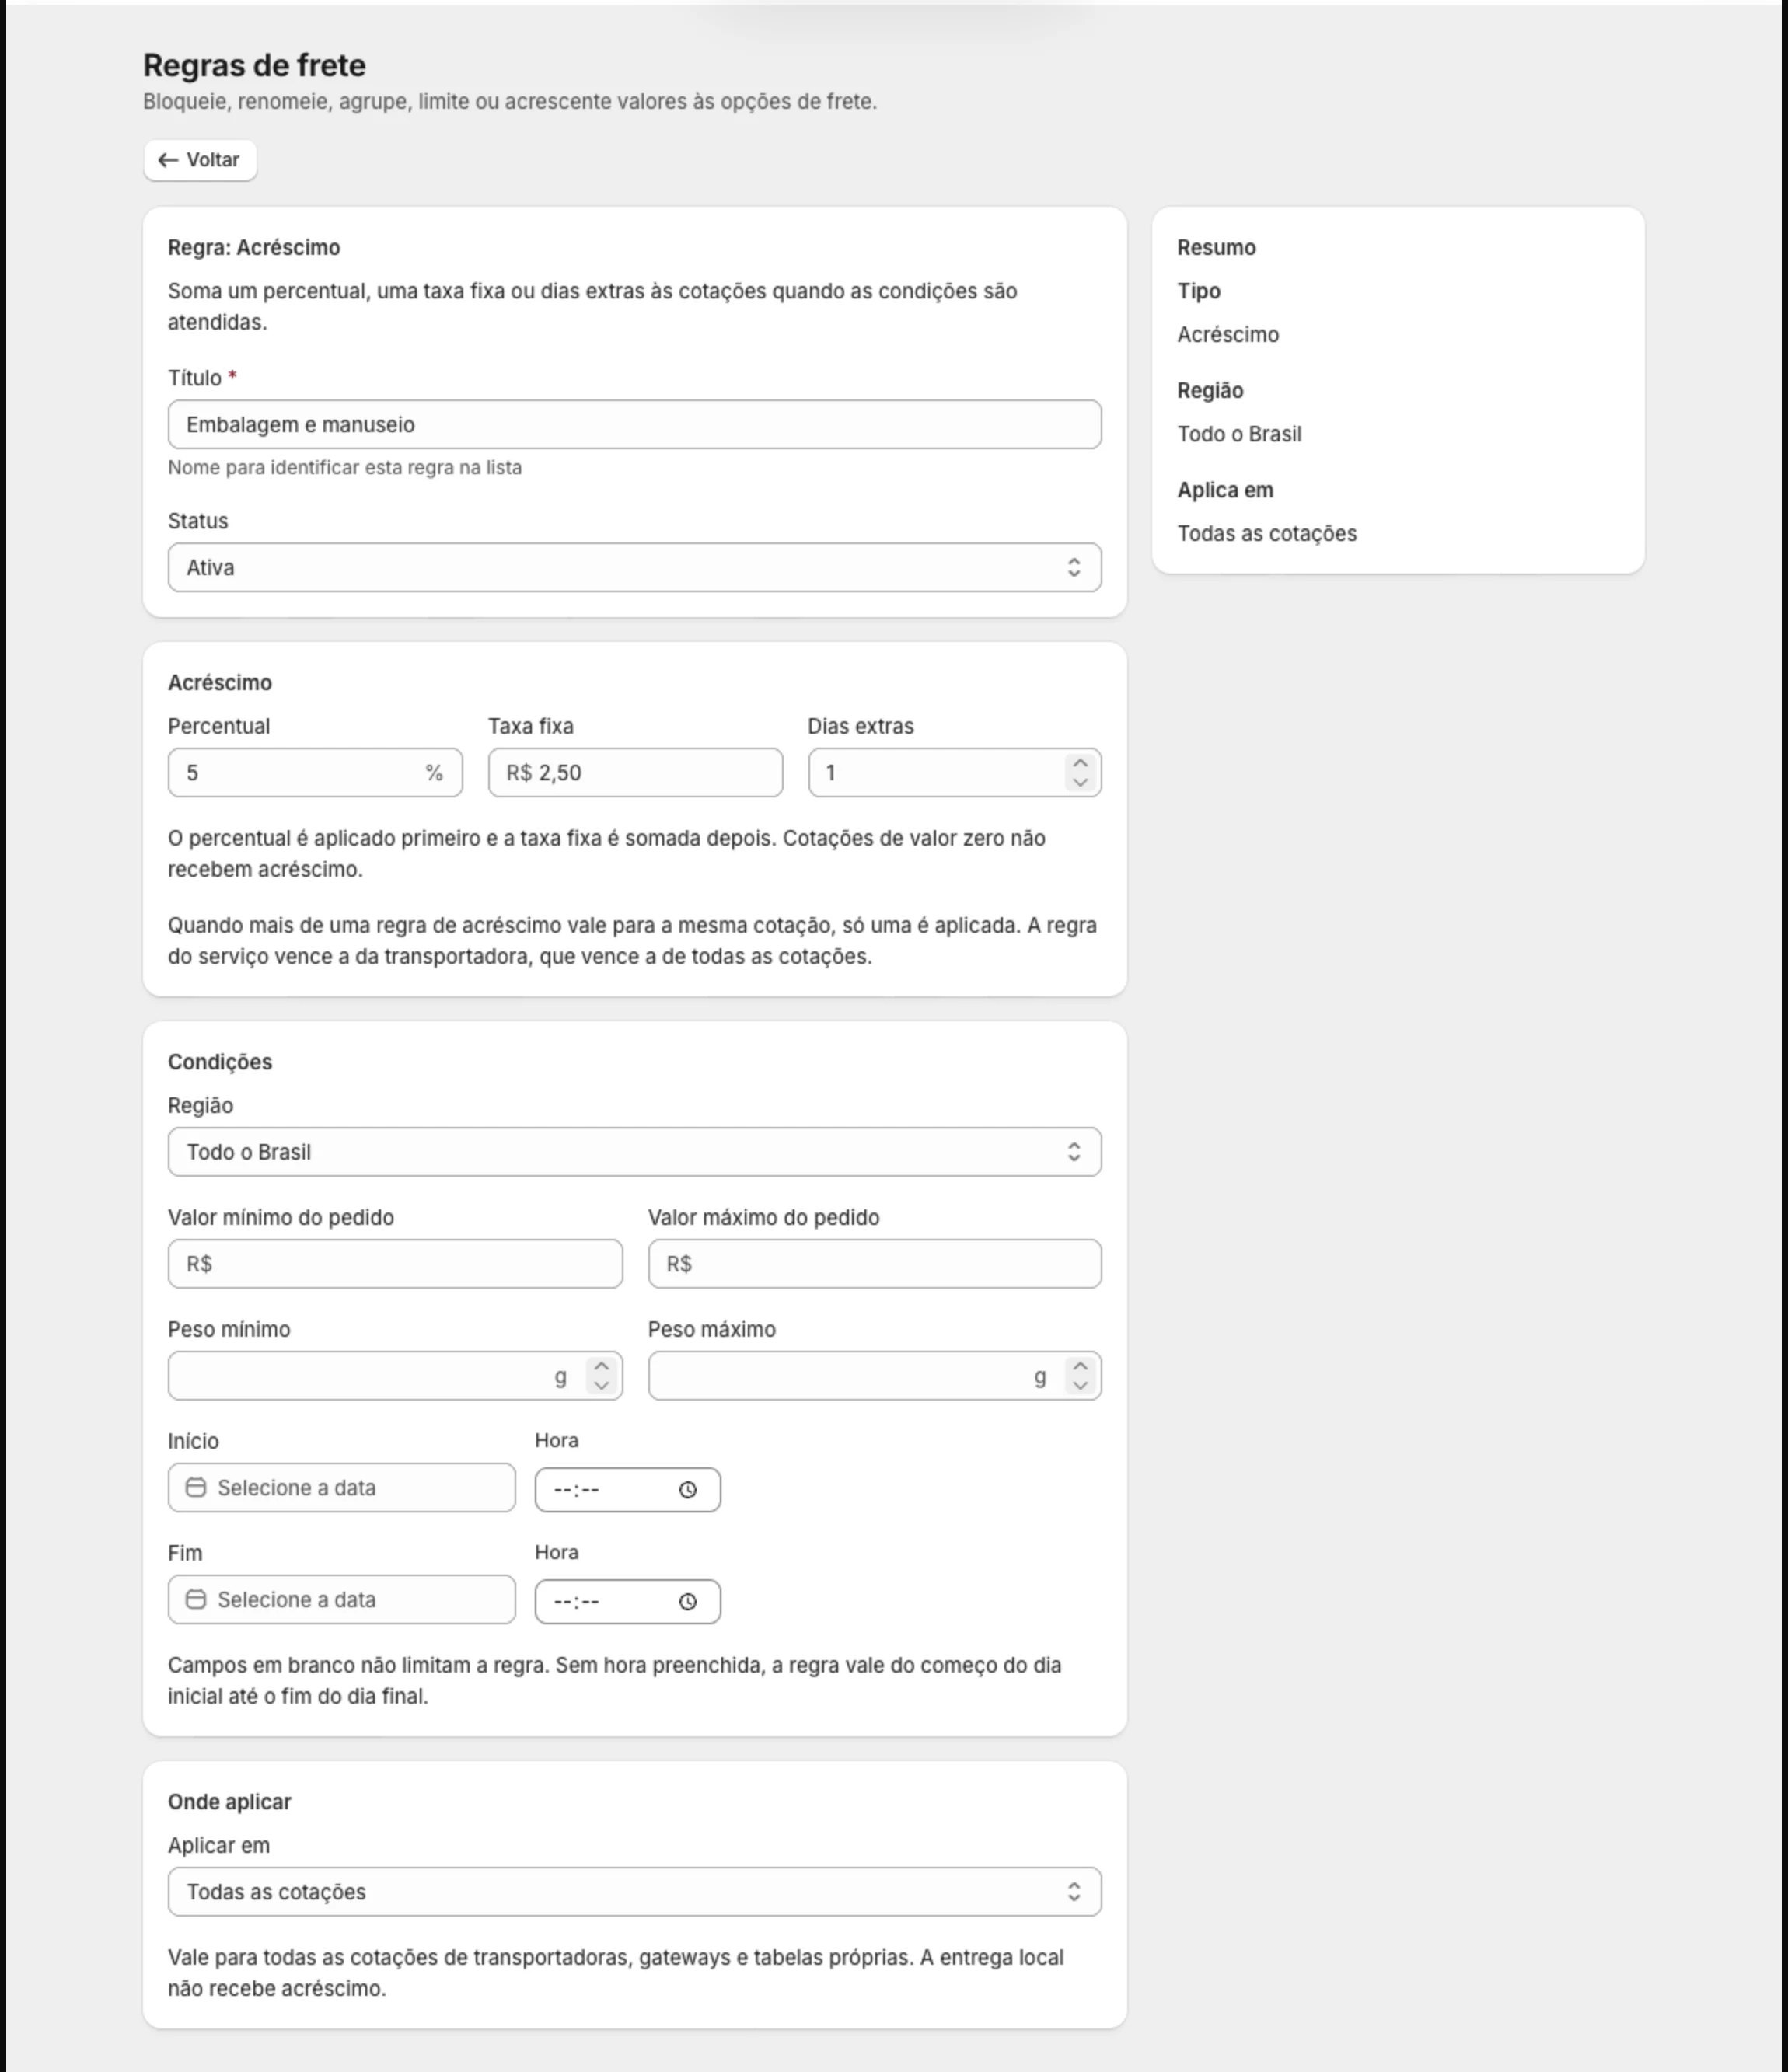This screenshot has width=1788, height=2072.
Task: Focus the Peso máximo input
Action: click(874, 1376)
